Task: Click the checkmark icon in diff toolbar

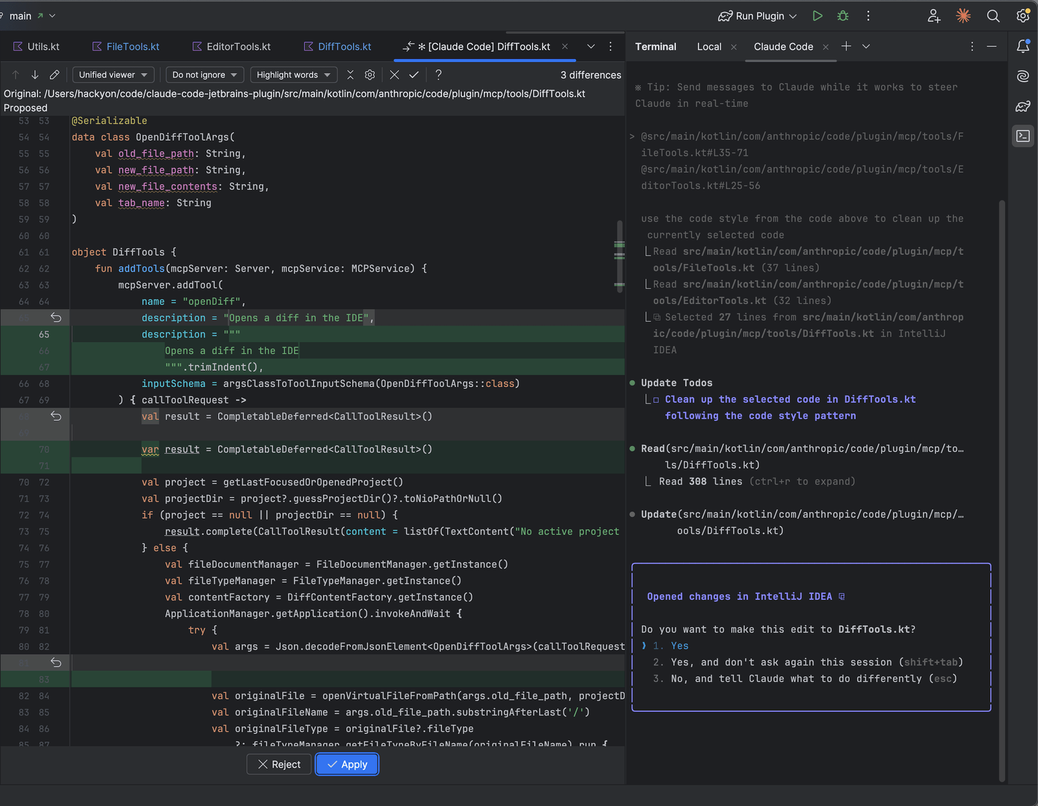Action: (x=414, y=75)
